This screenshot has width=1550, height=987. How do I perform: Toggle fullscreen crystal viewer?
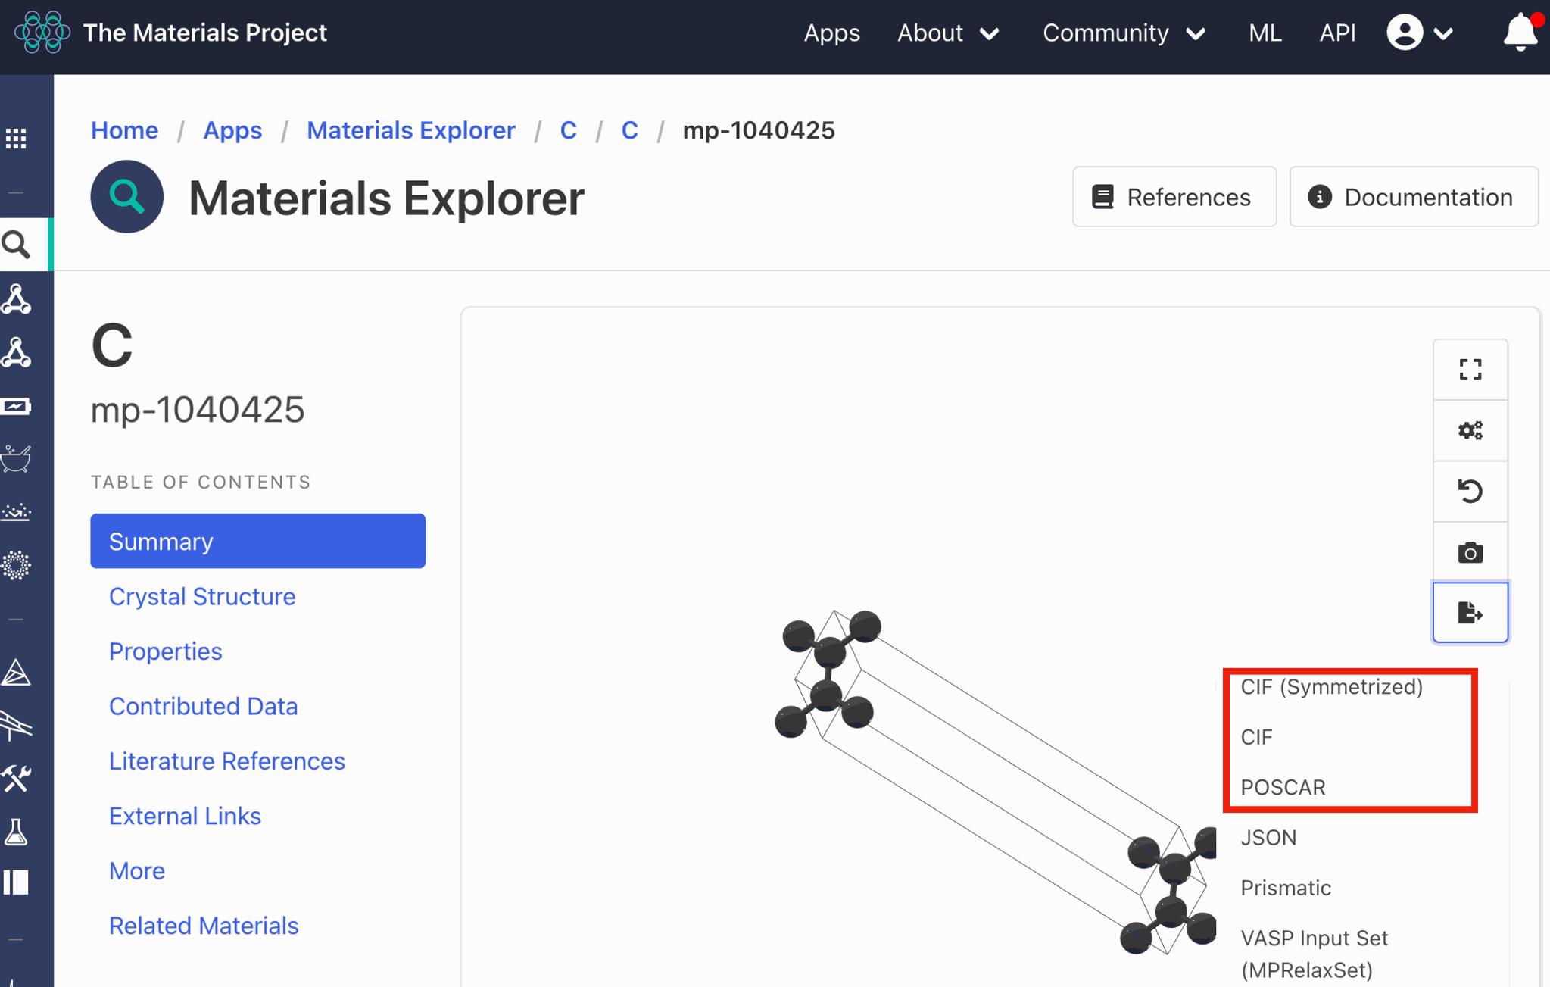click(1470, 370)
